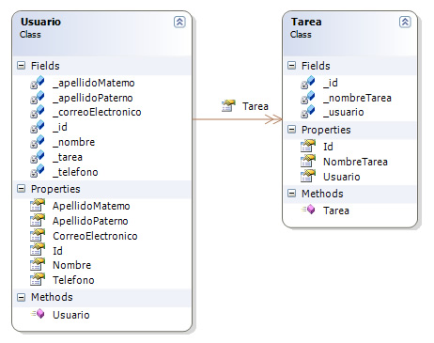Image resolution: width=434 pixels, height=343 pixels.
Task: Click the Tarea constructor method icon
Action: (x=308, y=210)
